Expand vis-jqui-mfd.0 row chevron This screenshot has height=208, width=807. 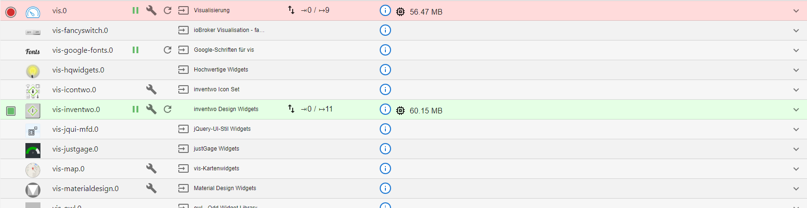(x=796, y=129)
